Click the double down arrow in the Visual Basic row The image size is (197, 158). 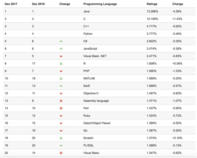[x=61, y=153]
